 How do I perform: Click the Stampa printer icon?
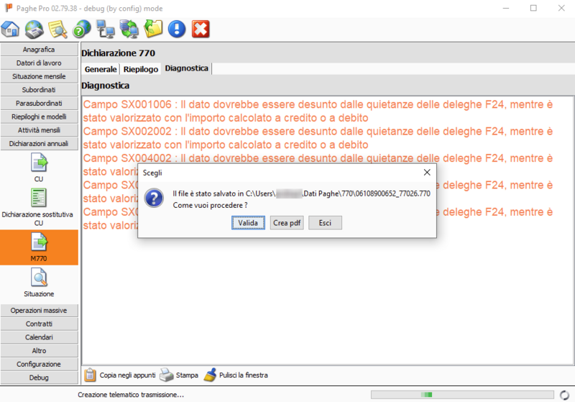click(167, 375)
